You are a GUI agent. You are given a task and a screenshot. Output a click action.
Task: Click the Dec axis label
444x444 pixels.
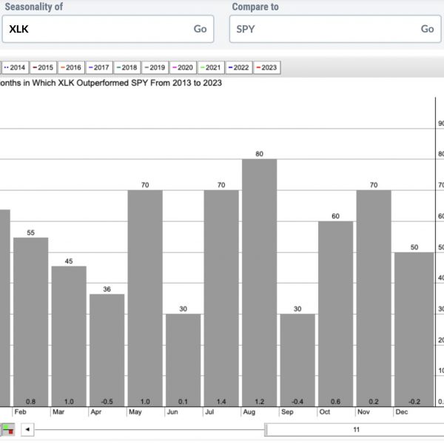click(402, 411)
